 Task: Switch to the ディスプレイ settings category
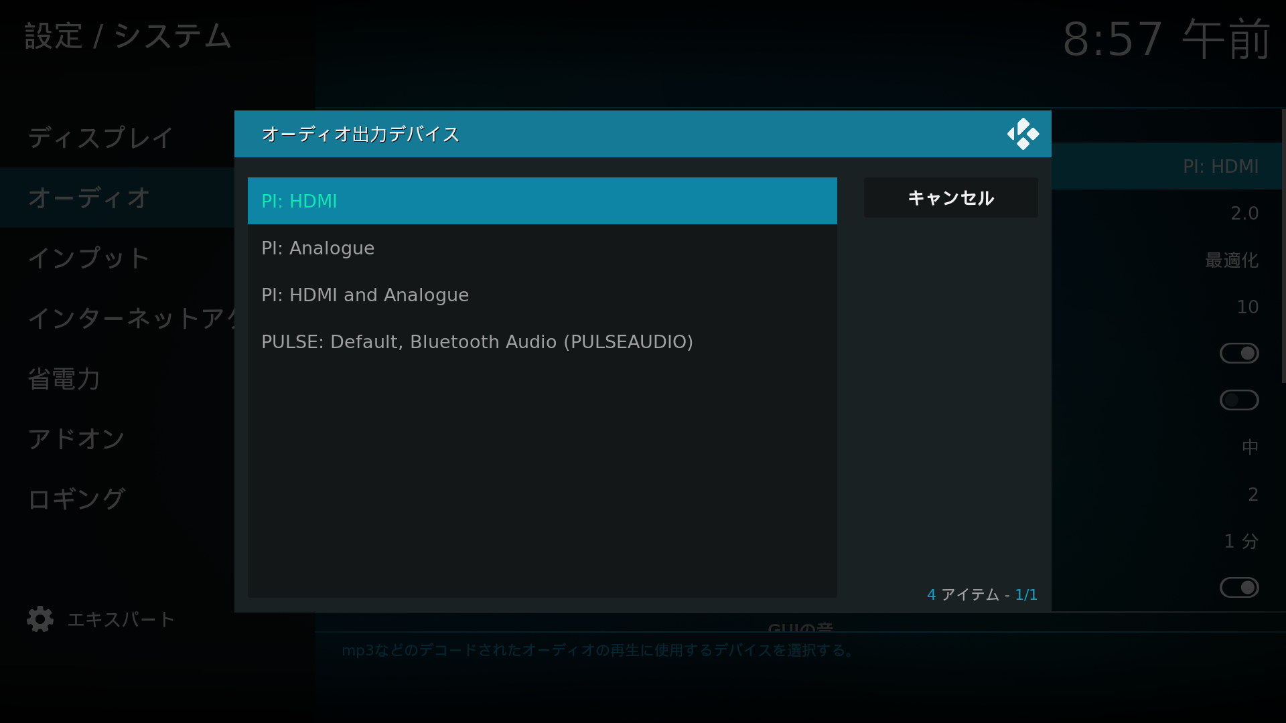coord(100,137)
